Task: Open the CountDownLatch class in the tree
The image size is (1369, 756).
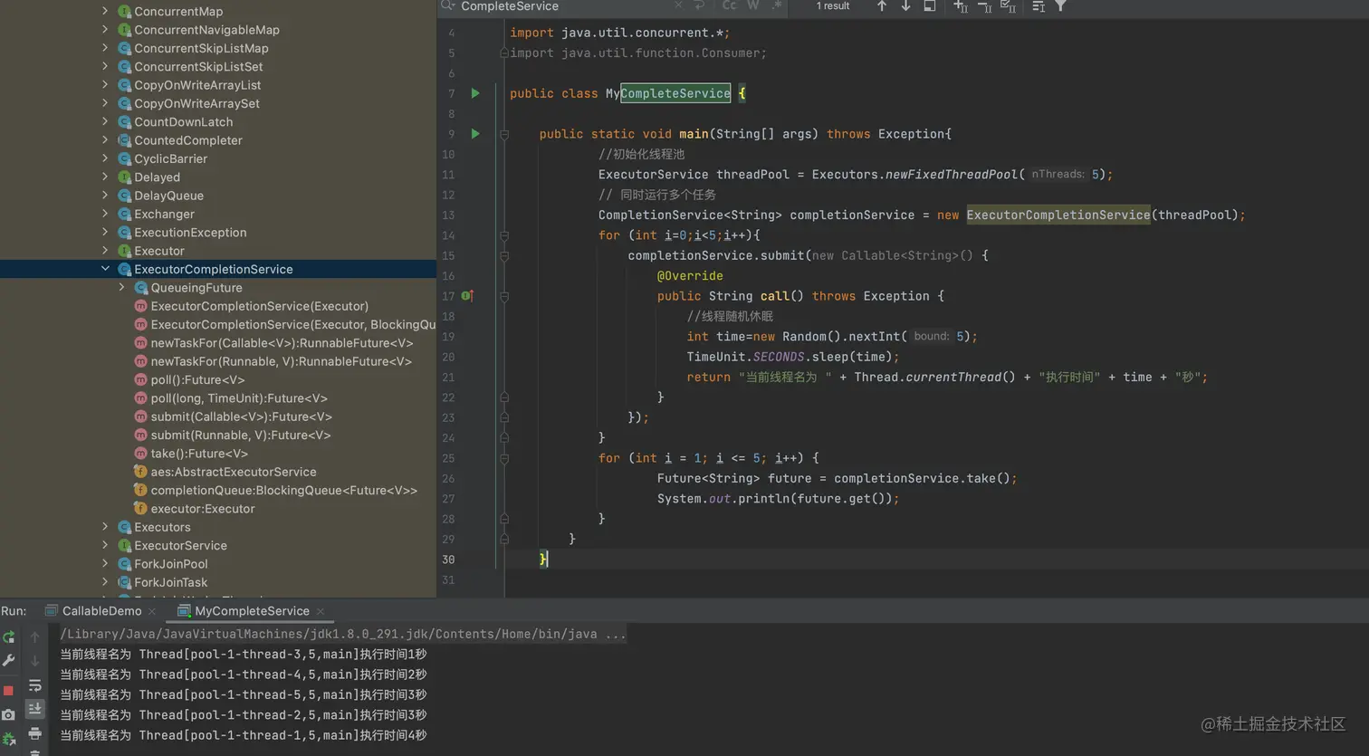Action: point(183,122)
